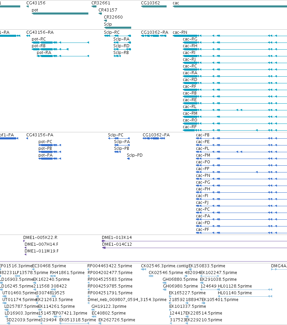Select the LD25787.5prime EST label
Viewport: 287px width, 325px height.
click(21, 306)
